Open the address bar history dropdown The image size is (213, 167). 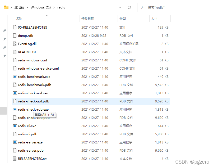click(120, 7)
